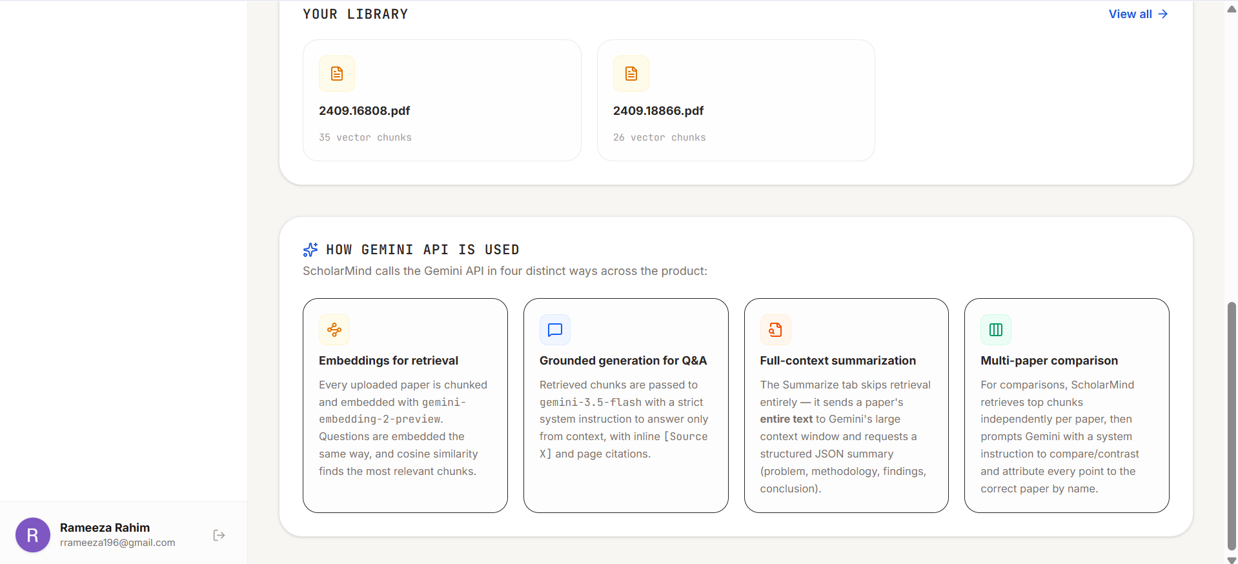Image resolution: width=1238 pixels, height=564 pixels.
Task: Click the 35 vector chunks label
Action: coord(365,137)
